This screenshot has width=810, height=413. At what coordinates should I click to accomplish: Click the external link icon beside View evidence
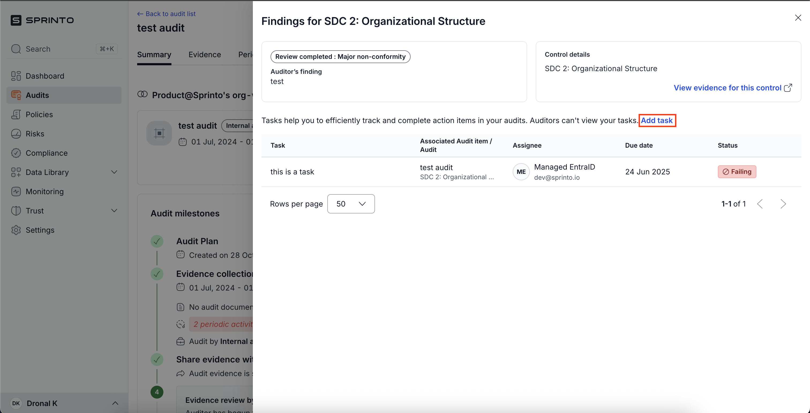788,88
